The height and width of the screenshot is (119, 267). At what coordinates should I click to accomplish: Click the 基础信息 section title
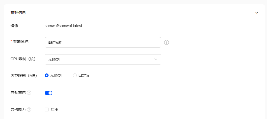[x=18, y=13]
